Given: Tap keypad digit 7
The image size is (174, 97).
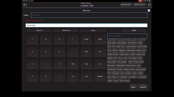Looking at the screenshot, I should [x=32, y=39].
